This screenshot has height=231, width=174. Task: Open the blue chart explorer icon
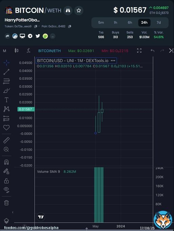click(x=15, y=36)
